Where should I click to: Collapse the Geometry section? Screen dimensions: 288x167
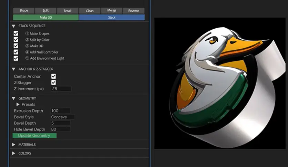point(13,98)
